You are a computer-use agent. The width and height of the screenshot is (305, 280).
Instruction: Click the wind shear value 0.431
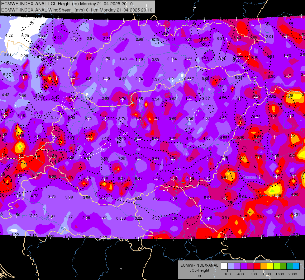(x=295, y=215)
